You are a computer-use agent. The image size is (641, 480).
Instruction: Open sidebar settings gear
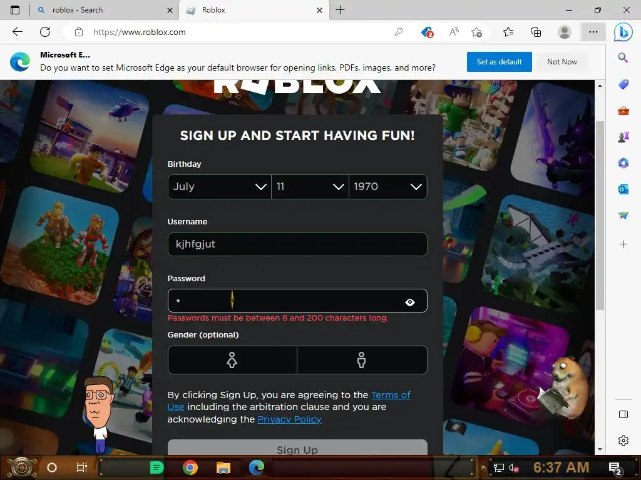click(623, 441)
